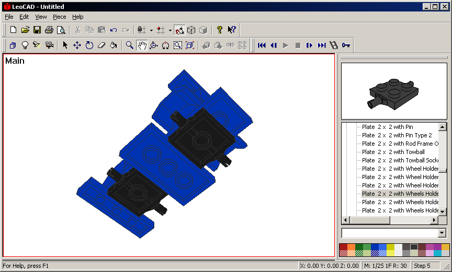Open the snap options dropdown arrow

[x=151, y=30]
